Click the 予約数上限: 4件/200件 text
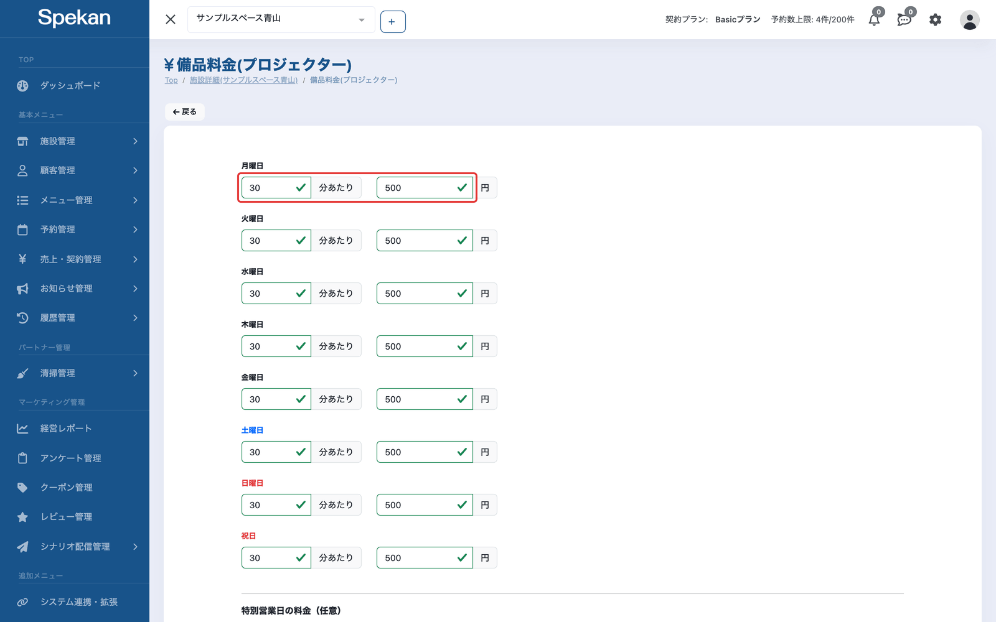 (x=812, y=19)
